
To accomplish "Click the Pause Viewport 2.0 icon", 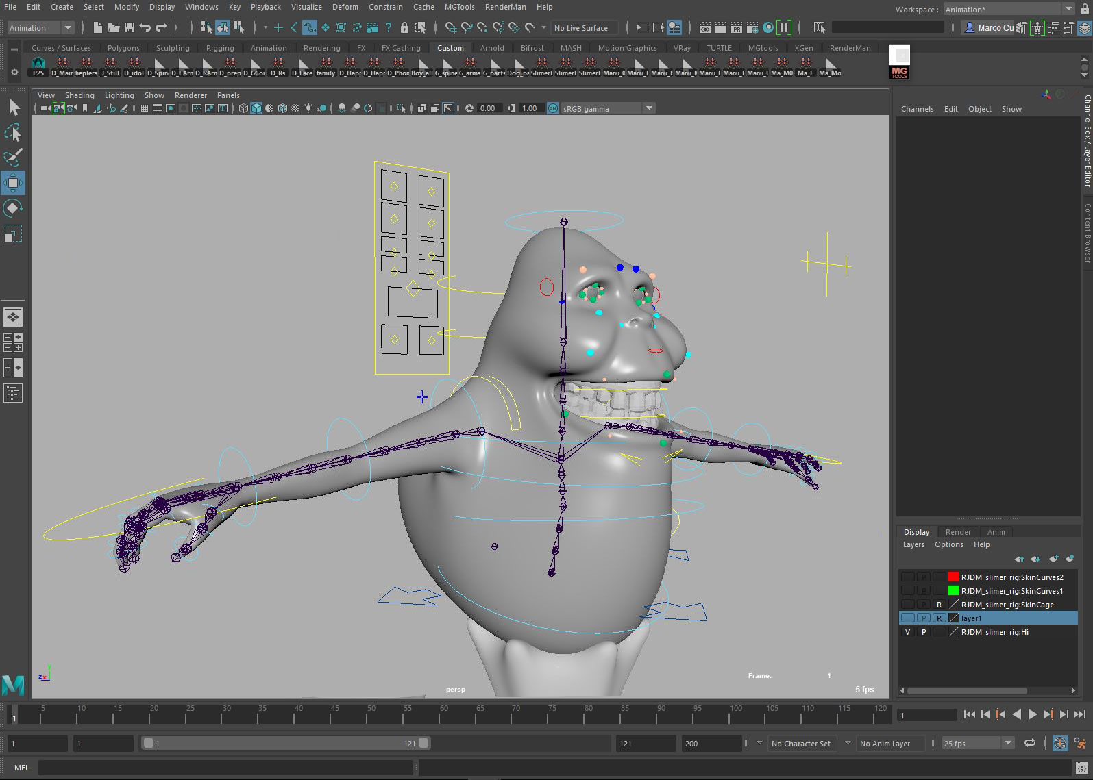I will click(x=784, y=27).
